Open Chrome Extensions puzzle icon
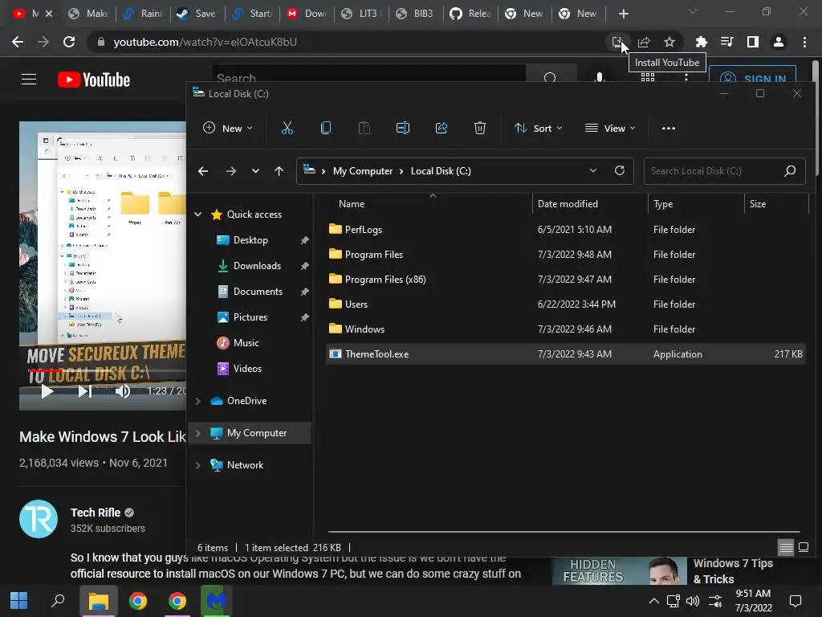The image size is (822, 617). 701,42
